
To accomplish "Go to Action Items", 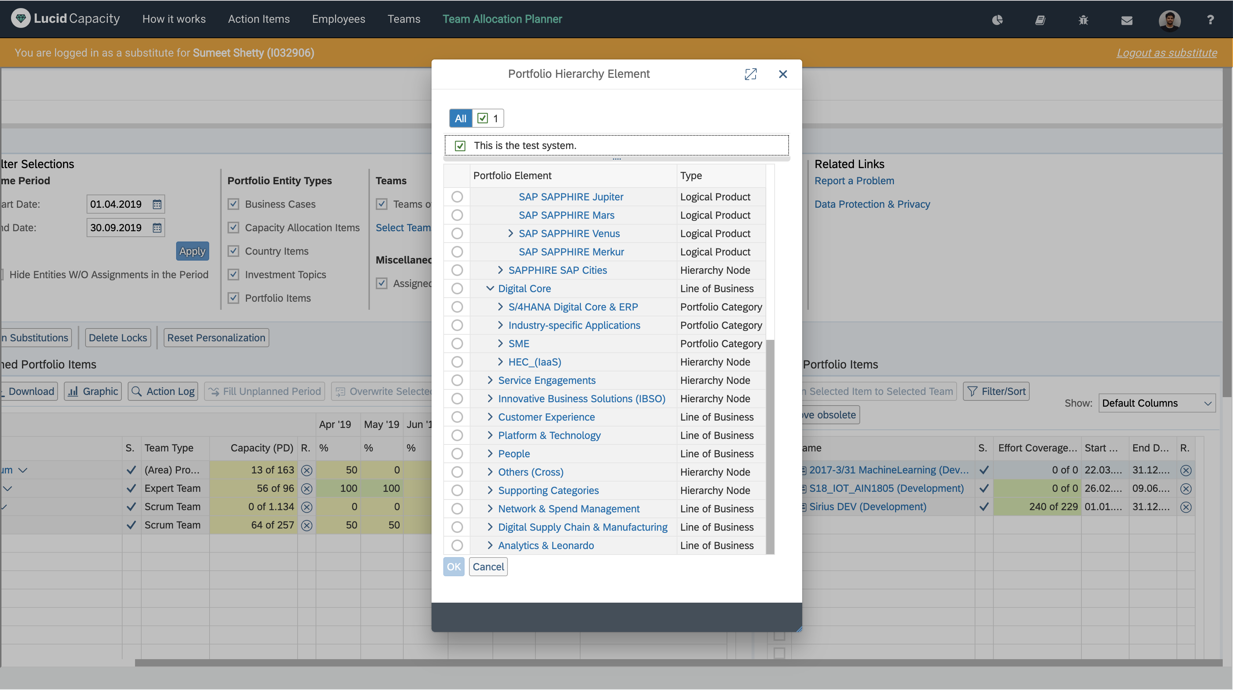I will (x=259, y=19).
